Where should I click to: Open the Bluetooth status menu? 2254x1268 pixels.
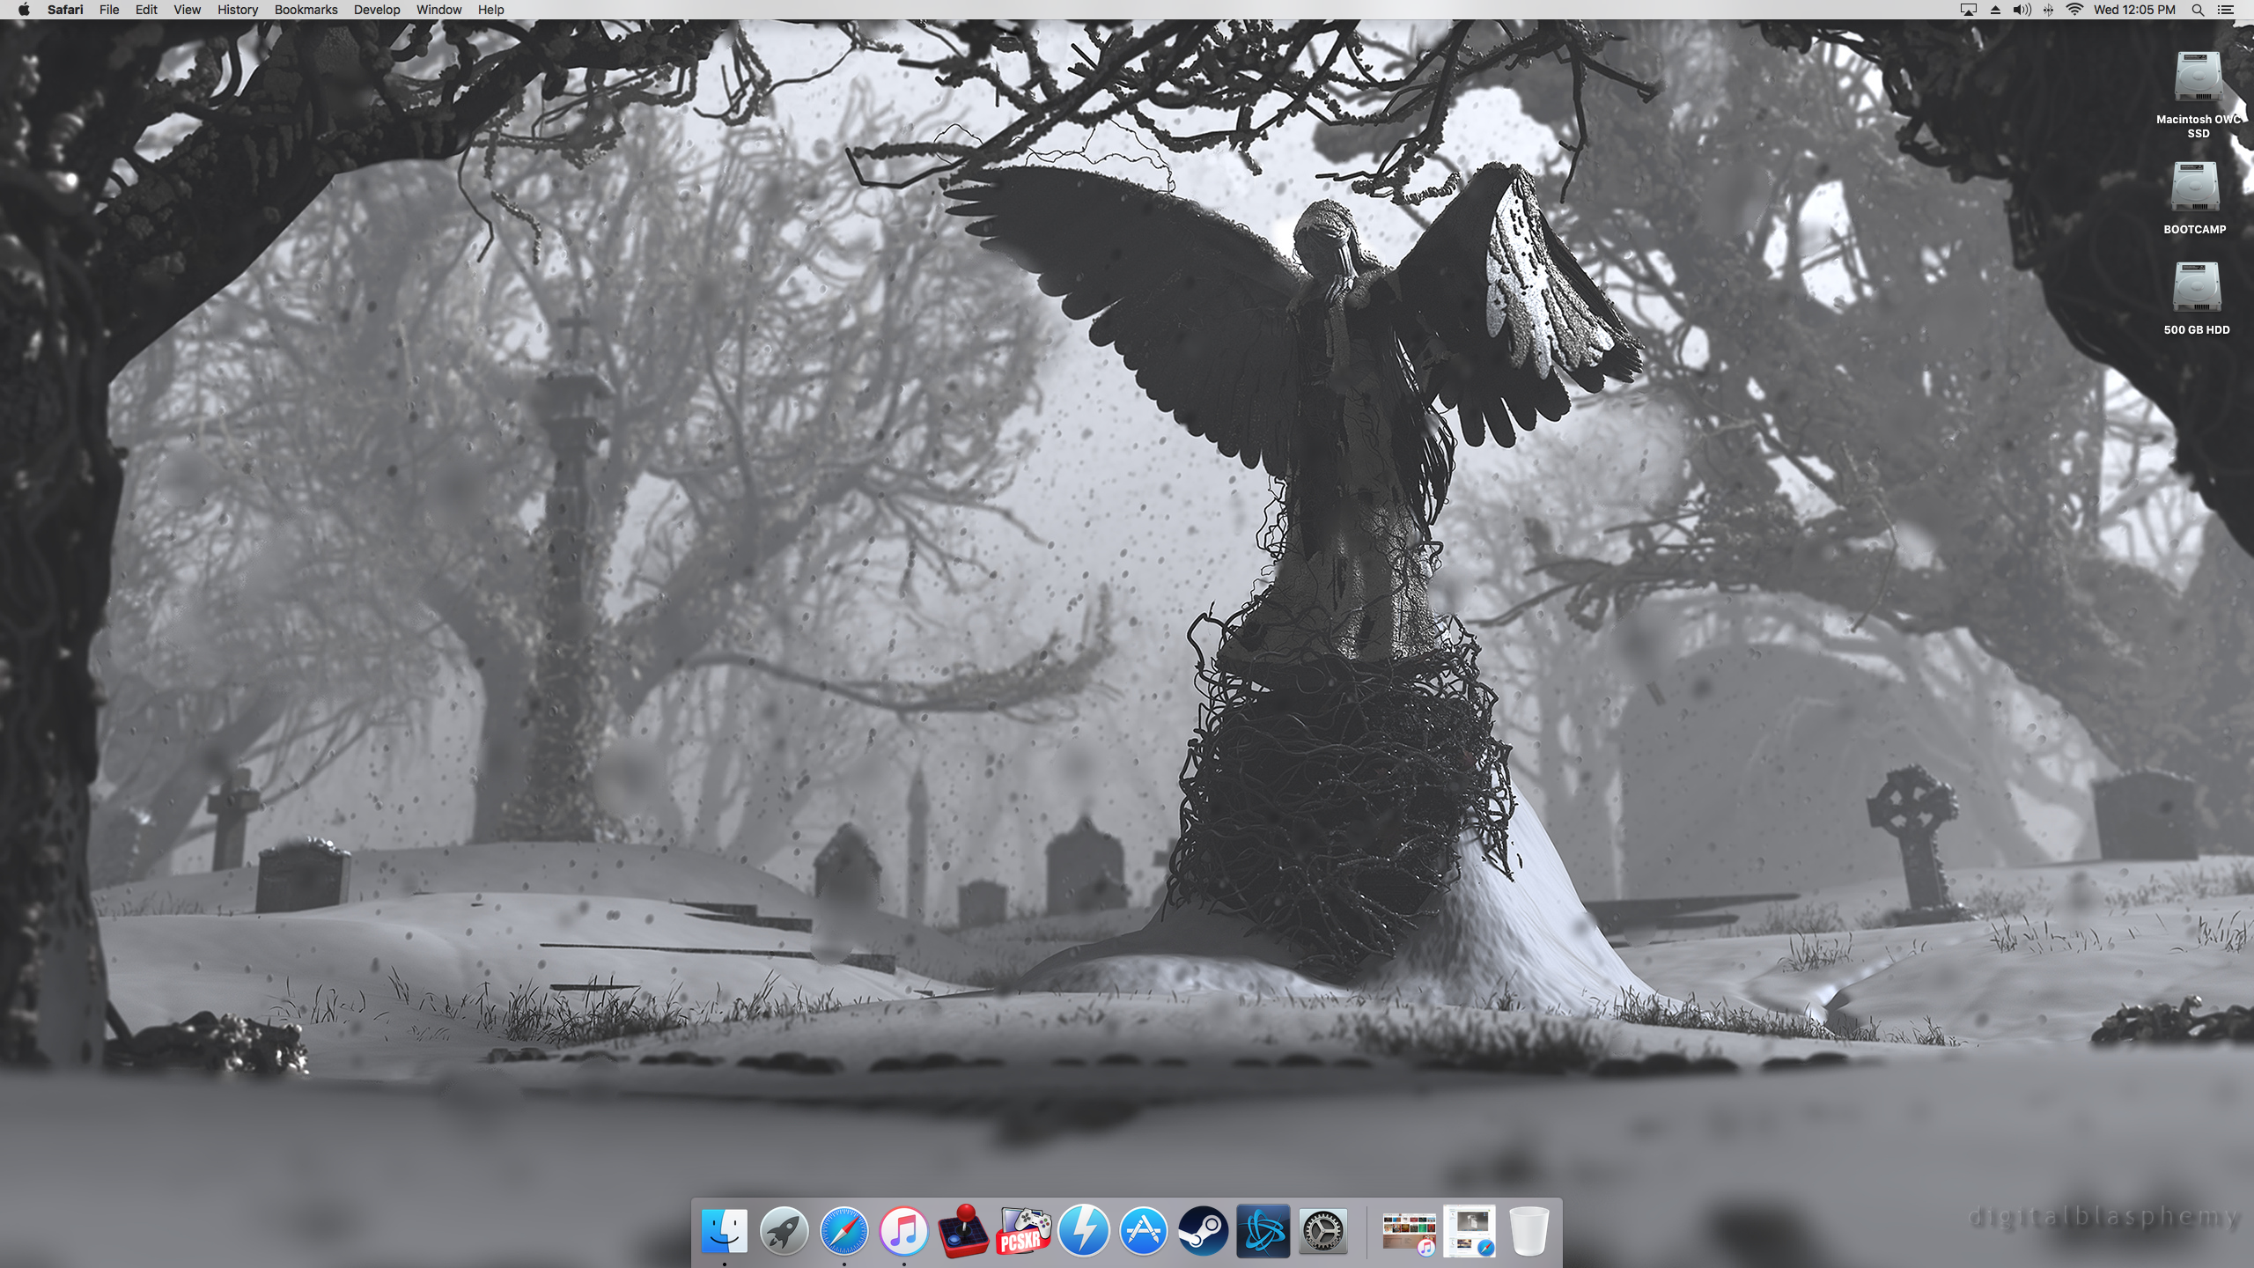point(2049,10)
